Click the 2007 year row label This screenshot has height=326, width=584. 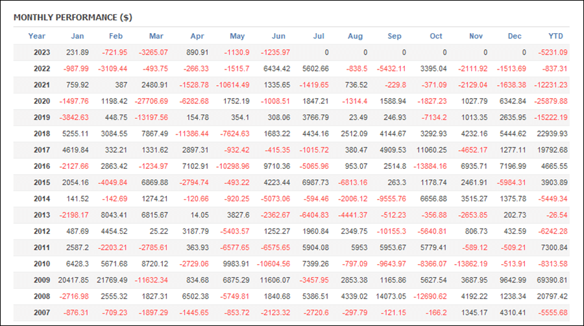point(42,312)
